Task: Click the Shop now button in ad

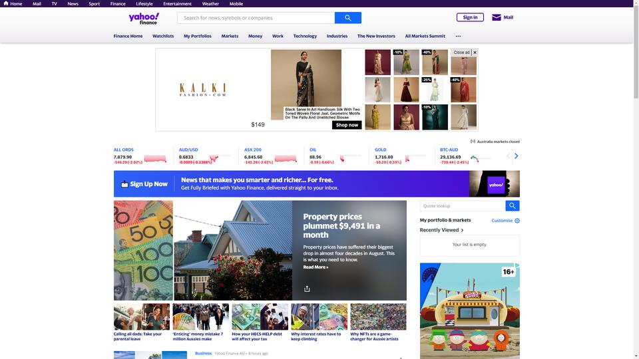Action: 347,125
